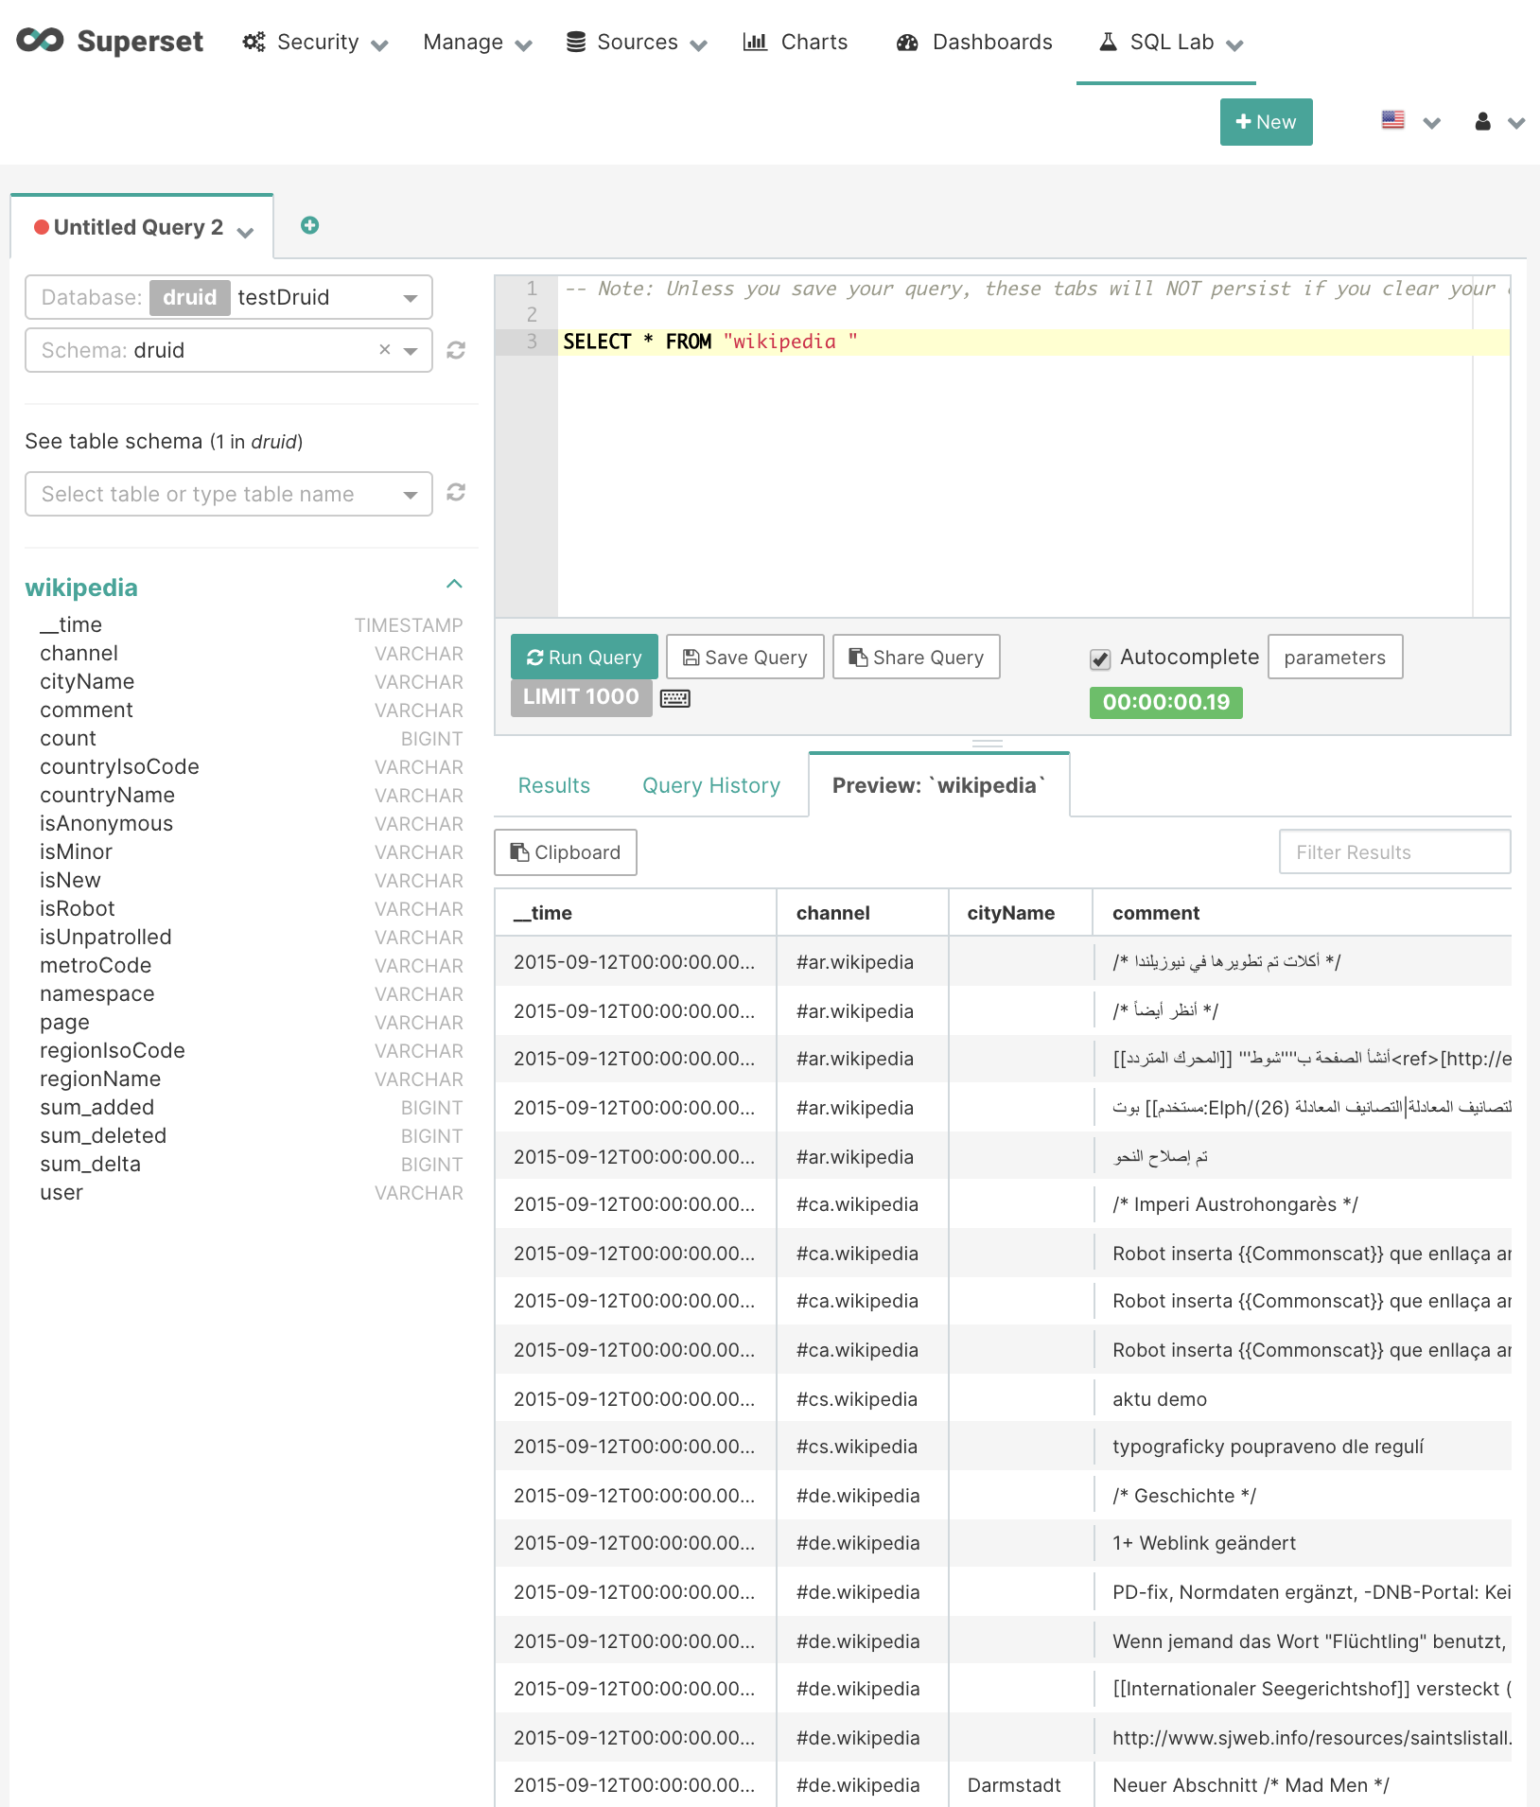Image resolution: width=1540 pixels, height=1807 pixels.
Task: Open keyboard shortcuts icon next to LIMIT
Action: 675,698
